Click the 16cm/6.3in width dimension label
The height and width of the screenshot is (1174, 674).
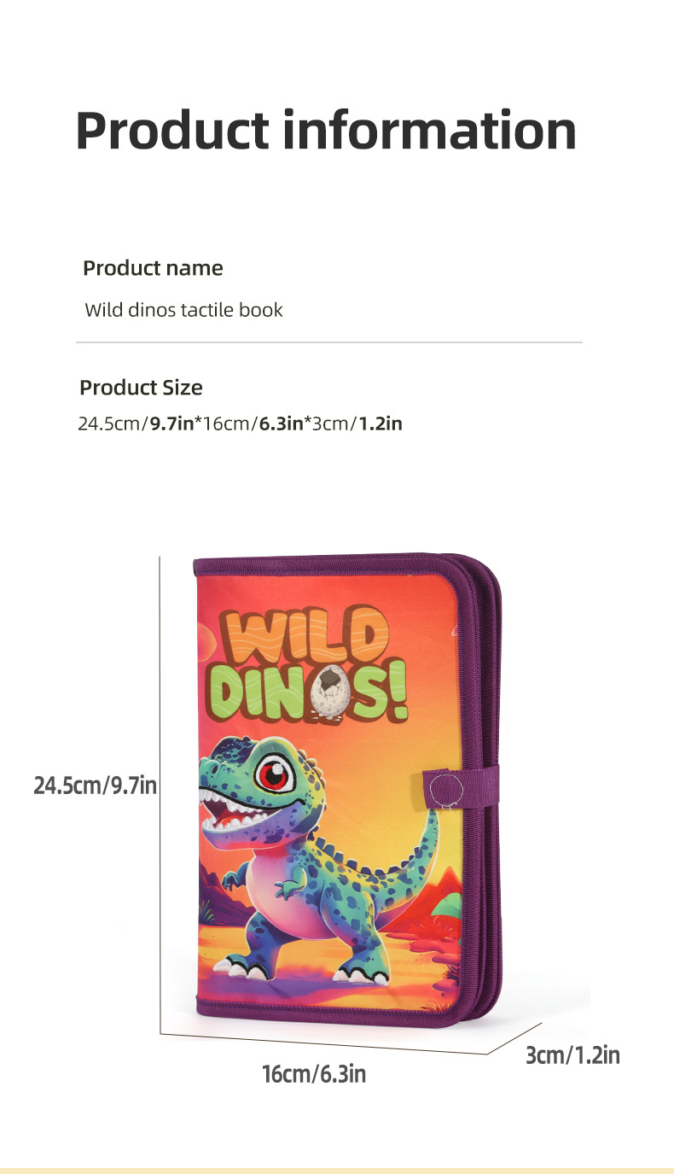point(314,1073)
